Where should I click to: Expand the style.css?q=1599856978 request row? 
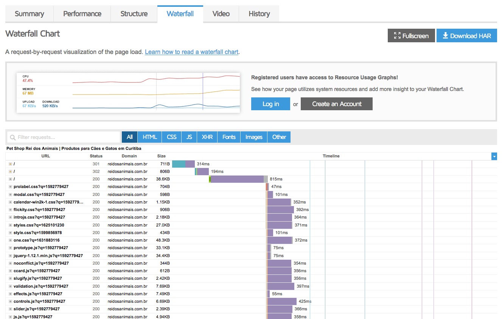[x=11, y=233]
